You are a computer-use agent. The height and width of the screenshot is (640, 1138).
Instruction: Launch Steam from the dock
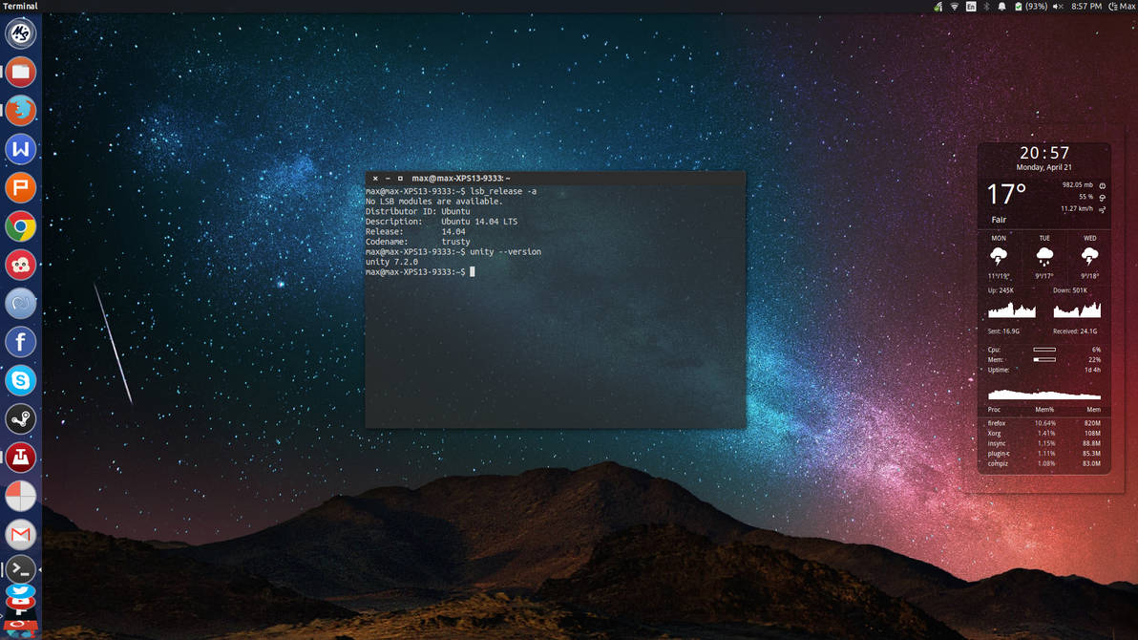click(20, 418)
